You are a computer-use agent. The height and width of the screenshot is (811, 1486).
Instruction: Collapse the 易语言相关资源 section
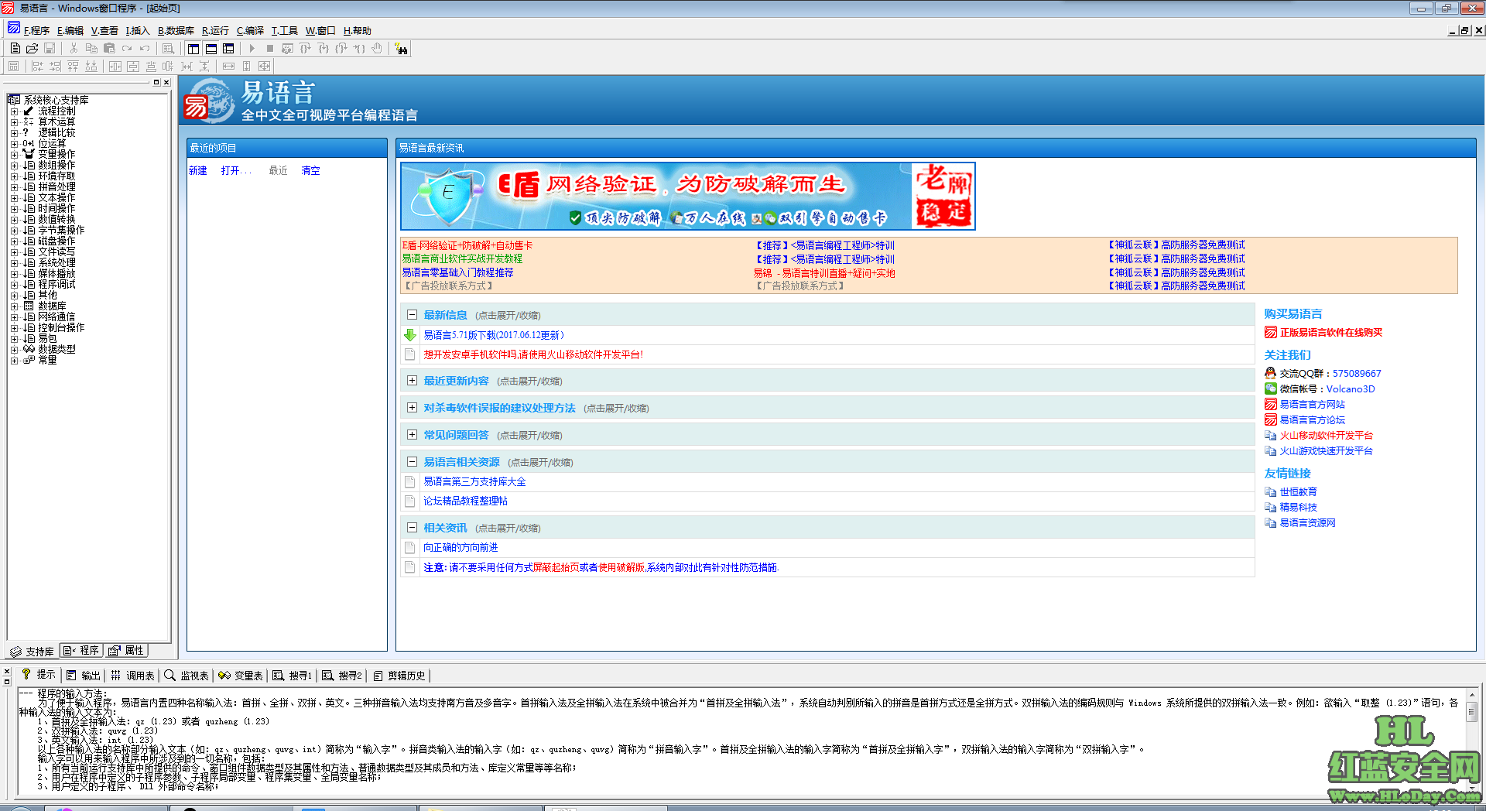(x=412, y=462)
